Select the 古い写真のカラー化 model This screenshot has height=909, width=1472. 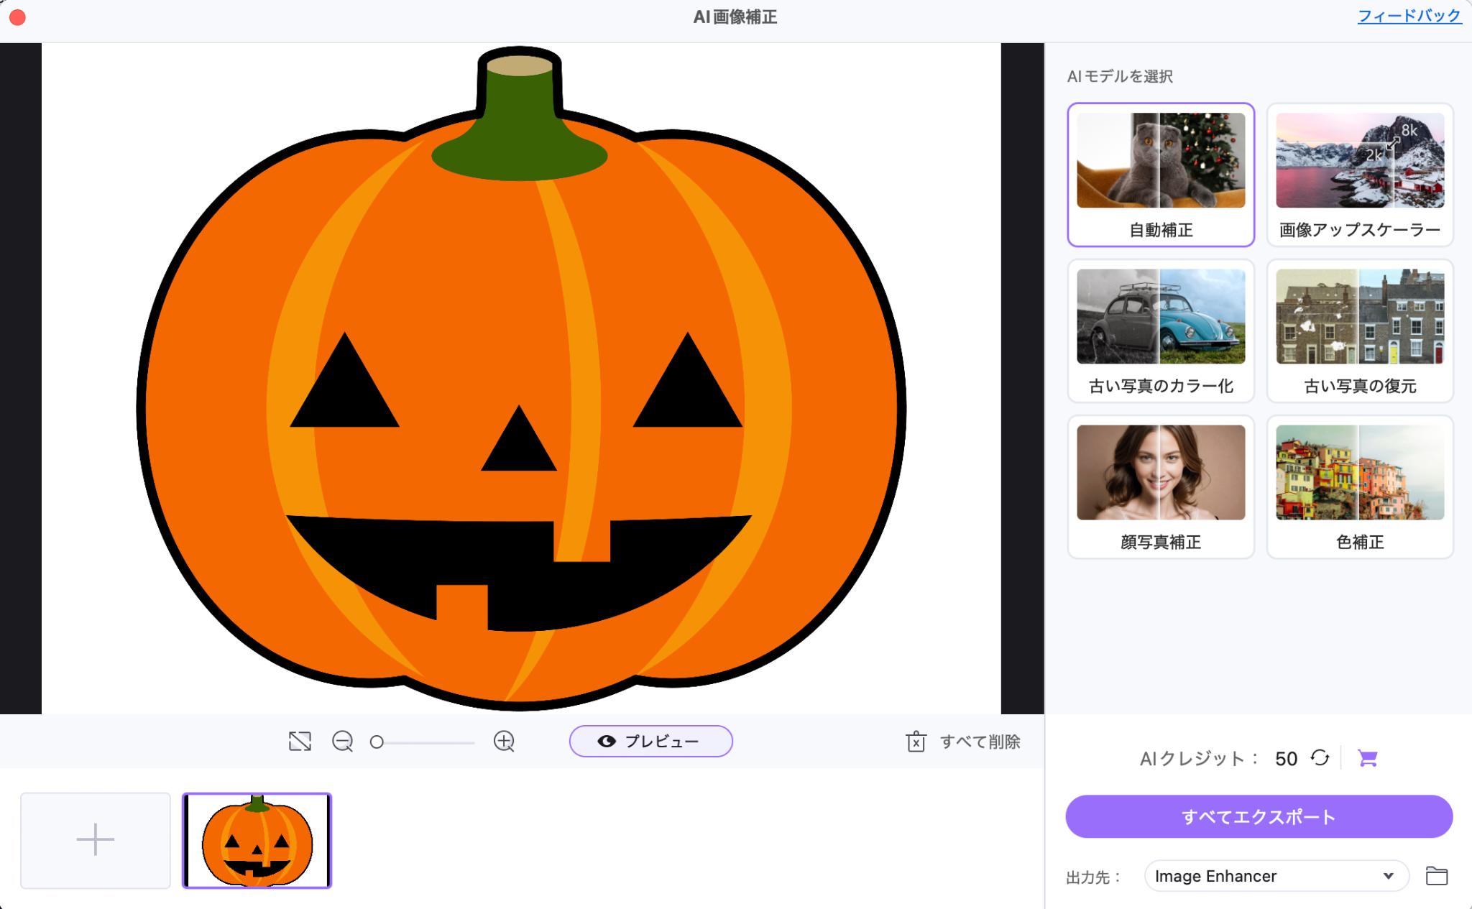pyautogui.click(x=1161, y=331)
